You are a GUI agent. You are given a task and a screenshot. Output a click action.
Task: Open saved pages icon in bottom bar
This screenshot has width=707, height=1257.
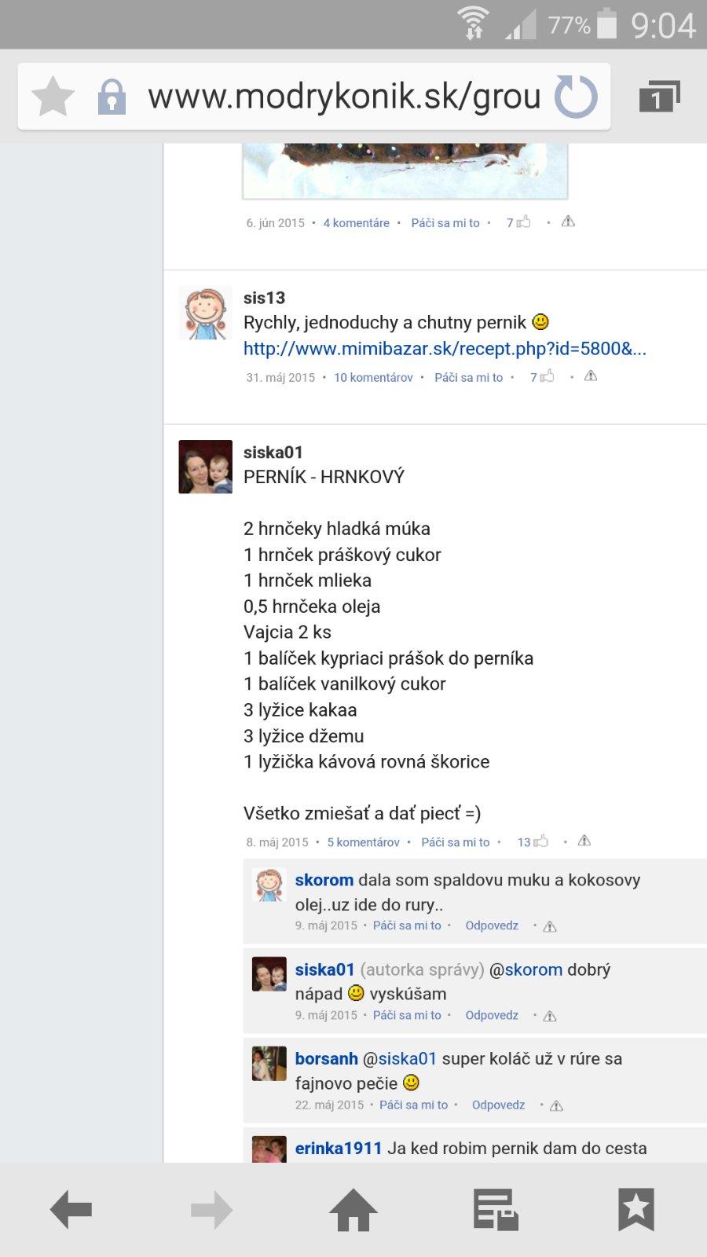coord(496,1210)
